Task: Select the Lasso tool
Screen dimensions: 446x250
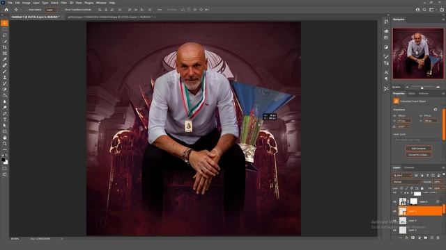Action: pyautogui.click(x=5, y=35)
